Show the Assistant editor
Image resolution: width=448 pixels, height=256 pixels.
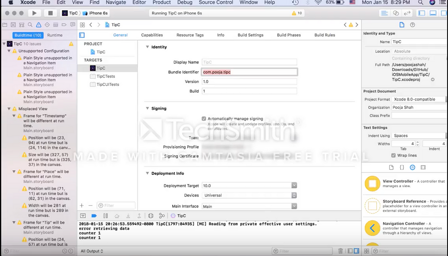pos(396,13)
